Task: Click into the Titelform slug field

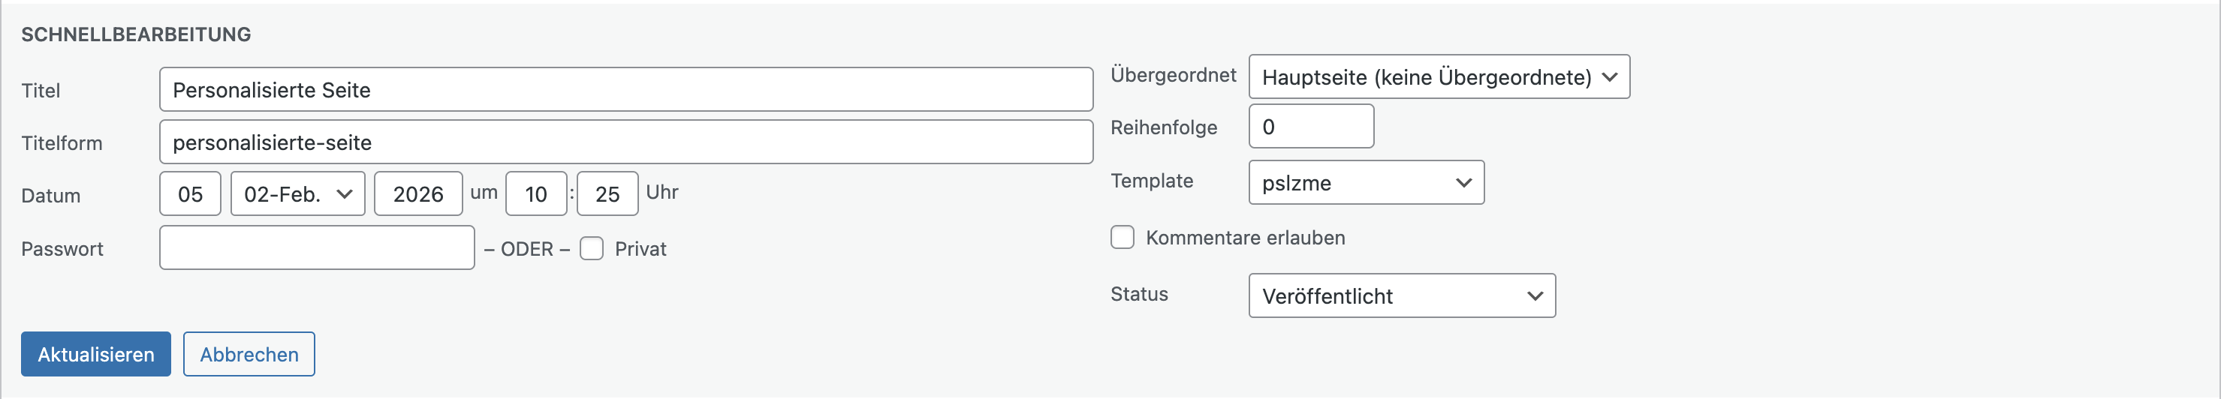Action: click(x=625, y=142)
